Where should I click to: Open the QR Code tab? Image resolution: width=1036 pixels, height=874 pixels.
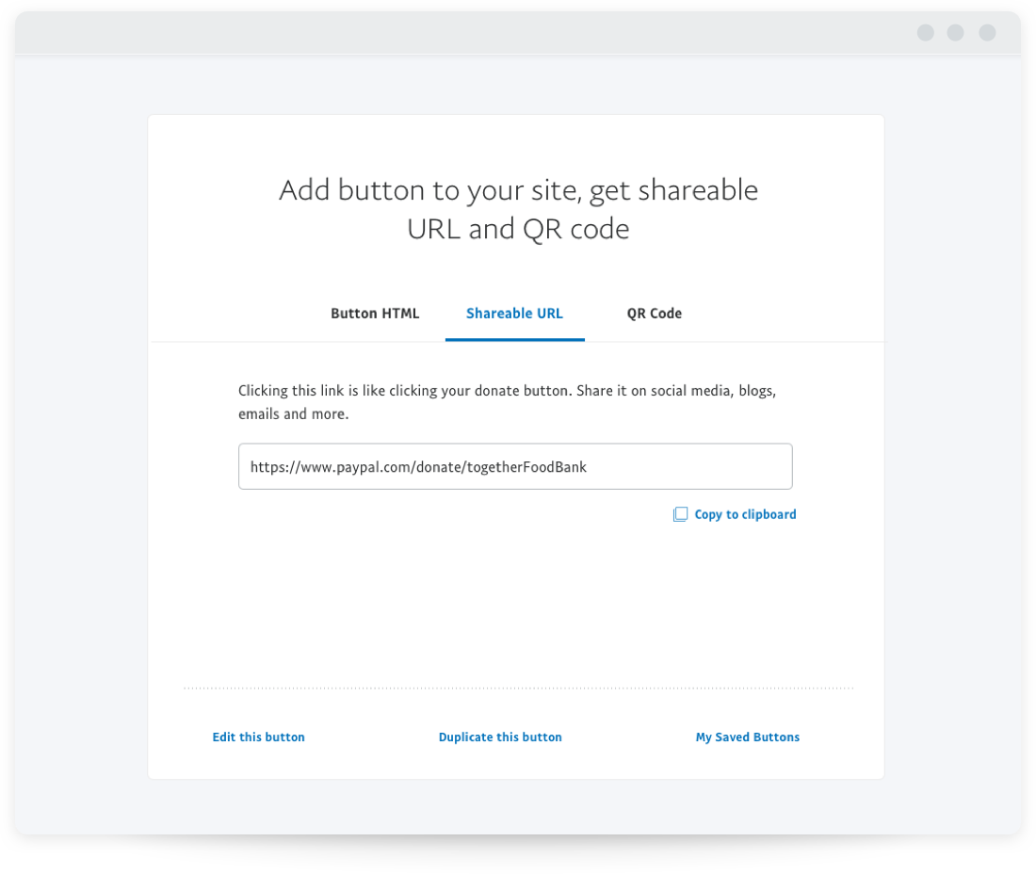[x=654, y=314]
